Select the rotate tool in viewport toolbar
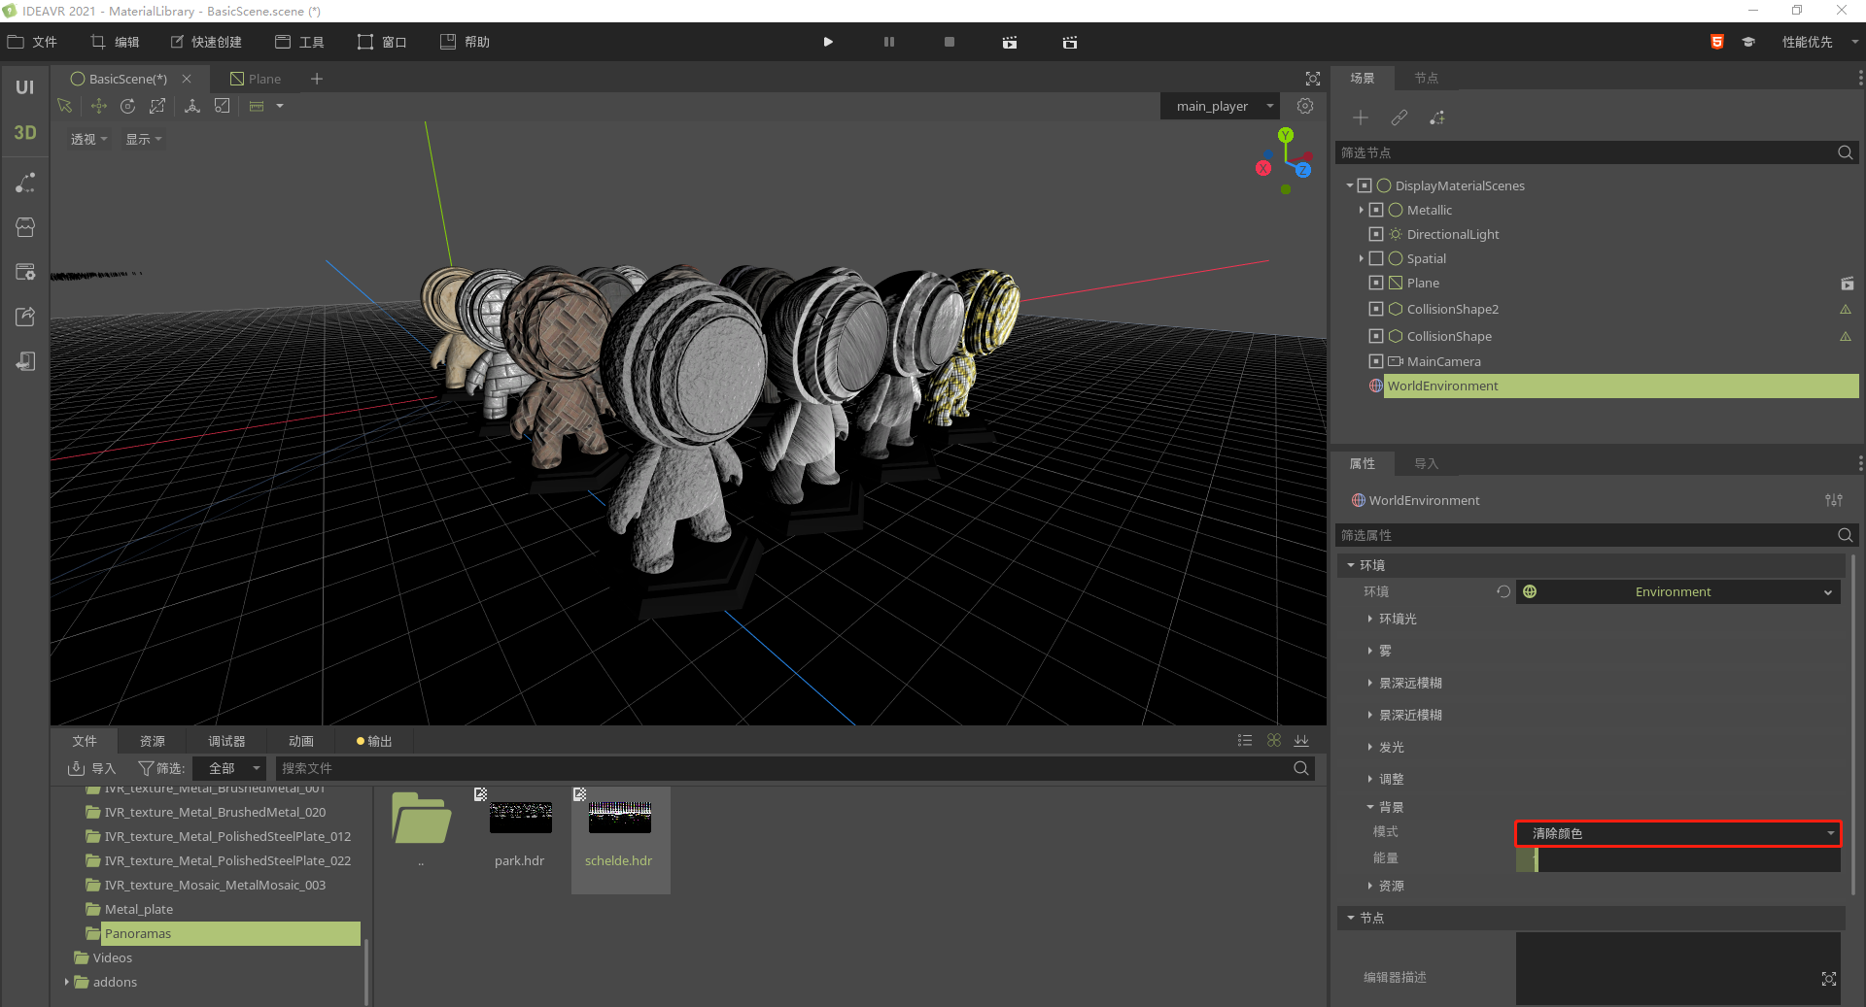This screenshot has height=1007, width=1866. coord(127,106)
